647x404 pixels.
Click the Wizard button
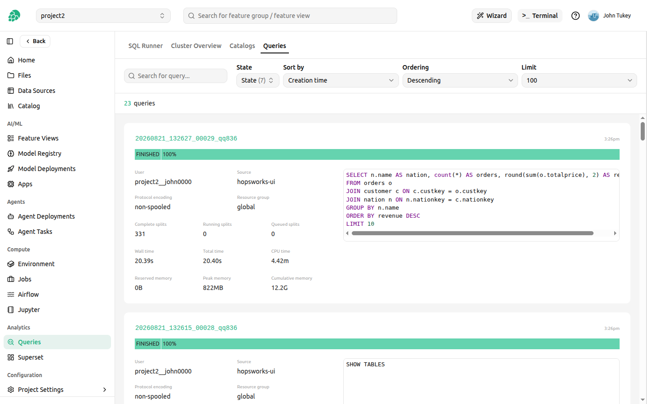492,16
